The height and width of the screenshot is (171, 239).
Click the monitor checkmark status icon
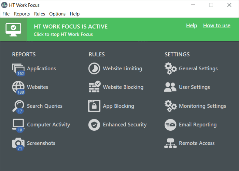13,30
